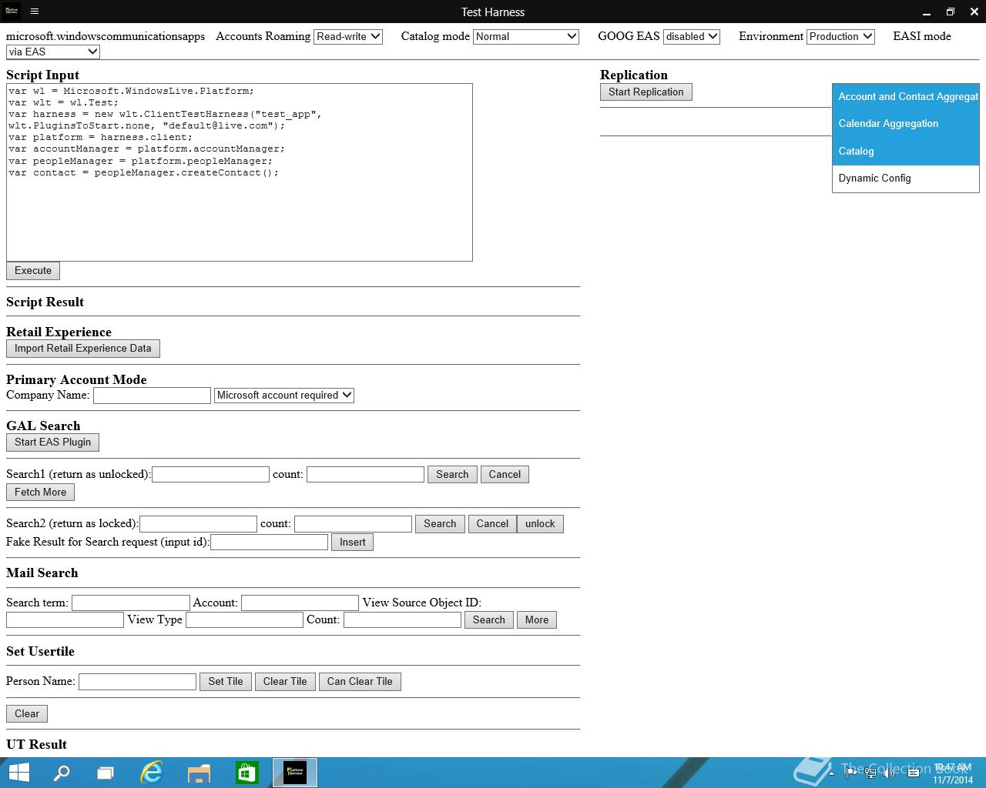Open the Windows Start button
This screenshot has width=986, height=788.
point(18,773)
